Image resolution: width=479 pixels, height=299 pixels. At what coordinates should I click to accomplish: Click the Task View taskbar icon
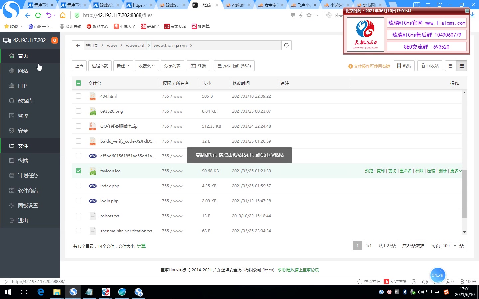click(x=24, y=292)
